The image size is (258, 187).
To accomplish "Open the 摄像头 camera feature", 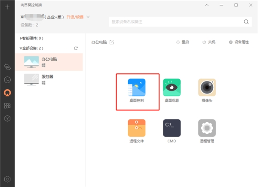I will click(x=207, y=90).
